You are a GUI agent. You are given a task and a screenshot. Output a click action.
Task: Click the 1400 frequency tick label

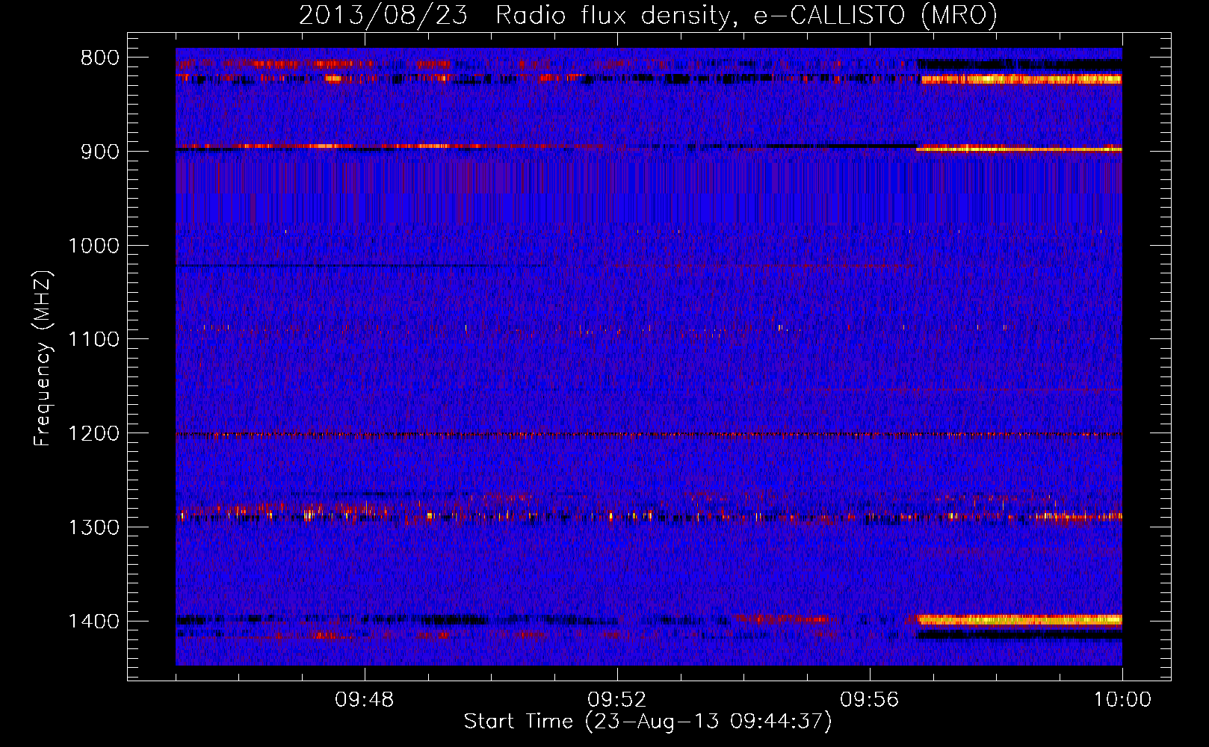coord(93,622)
